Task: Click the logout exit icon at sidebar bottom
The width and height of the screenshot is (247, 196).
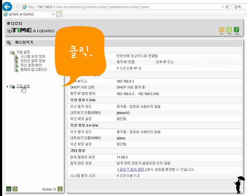Action: click(15, 189)
